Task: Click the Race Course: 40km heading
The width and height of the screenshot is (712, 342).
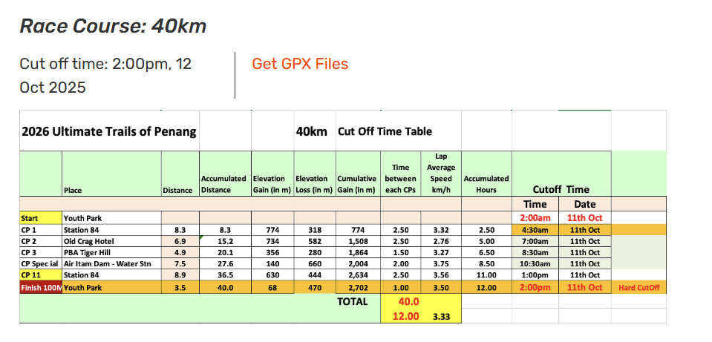Action: pyautogui.click(x=113, y=27)
